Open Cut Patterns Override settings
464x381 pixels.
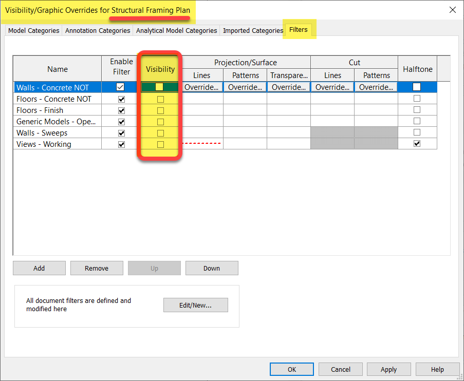click(376, 87)
